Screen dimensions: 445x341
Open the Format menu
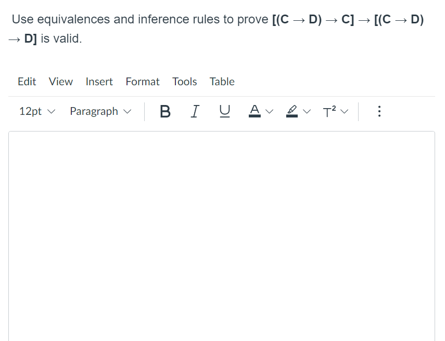[x=142, y=82]
